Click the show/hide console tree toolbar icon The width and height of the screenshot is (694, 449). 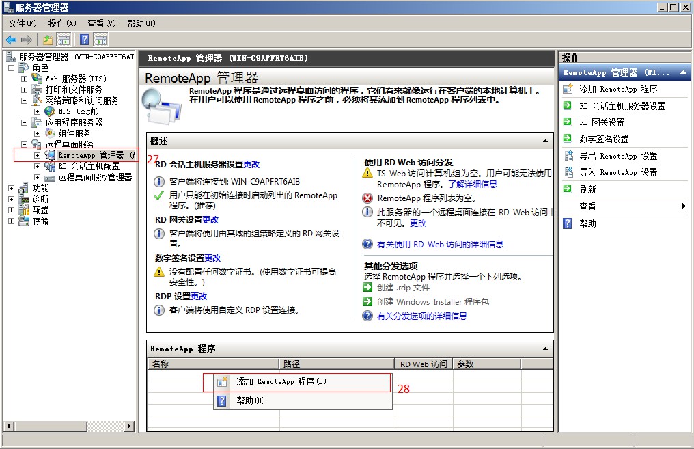pos(64,40)
